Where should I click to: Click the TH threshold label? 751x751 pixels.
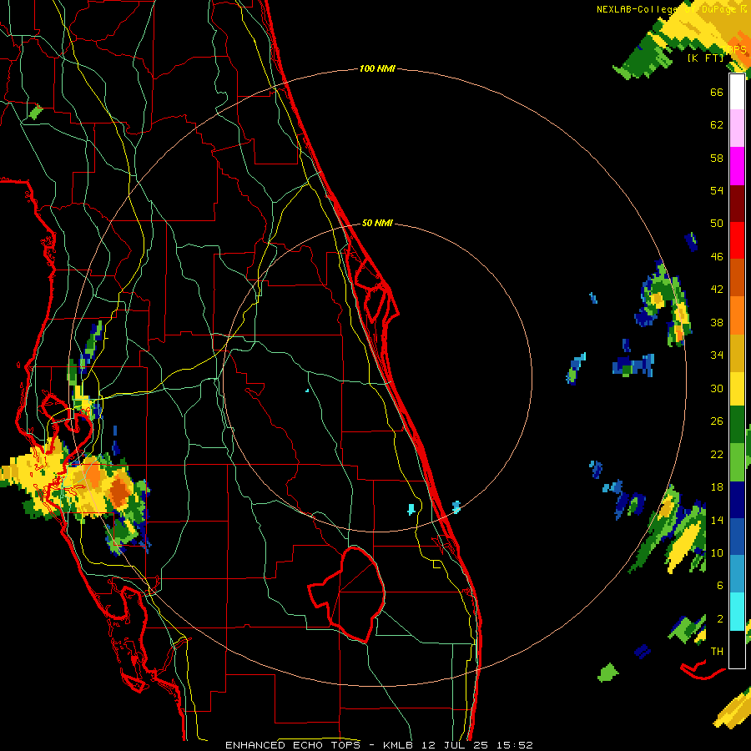pos(717,652)
